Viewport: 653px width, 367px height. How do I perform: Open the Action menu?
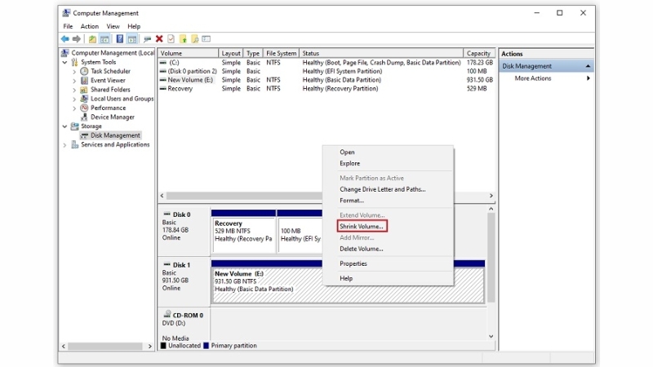(x=90, y=26)
